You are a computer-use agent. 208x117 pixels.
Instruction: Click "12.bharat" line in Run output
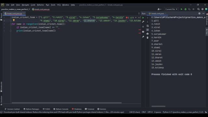[157, 58]
